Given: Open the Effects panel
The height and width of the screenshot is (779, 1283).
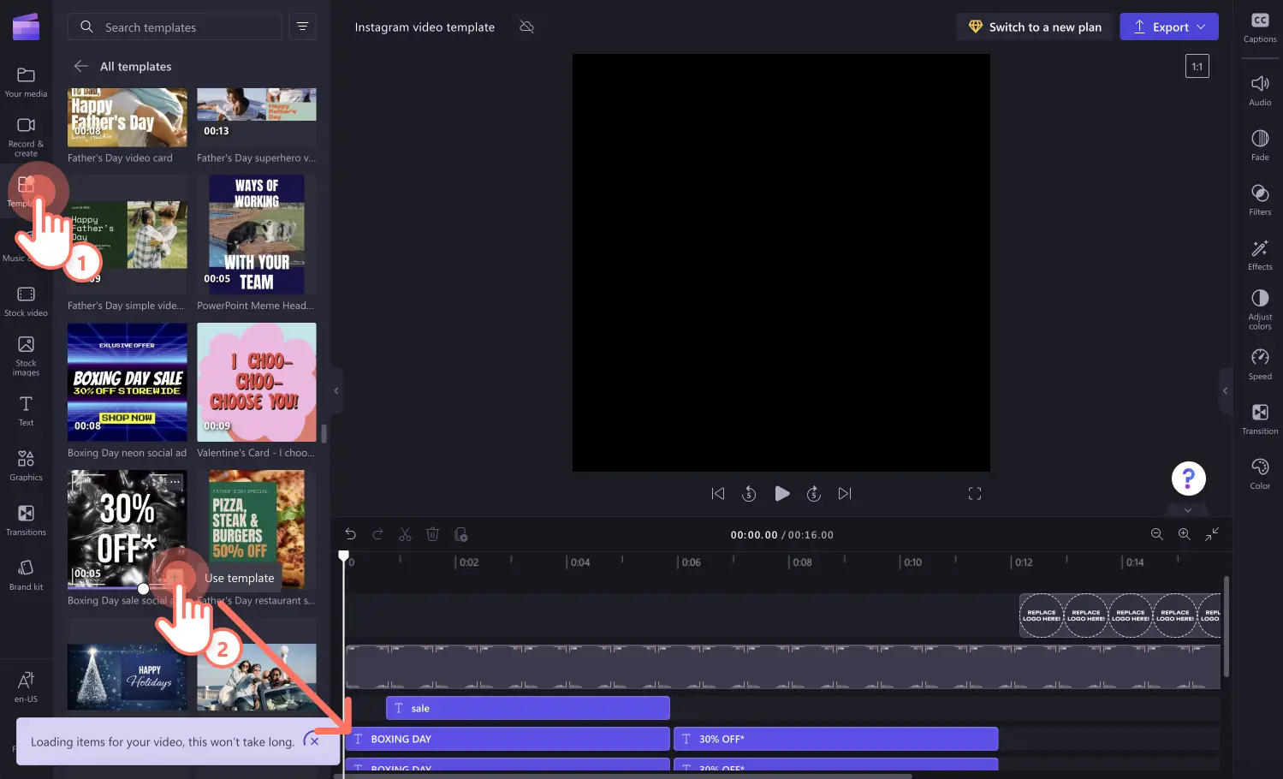Looking at the screenshot, I should 1260,254.
